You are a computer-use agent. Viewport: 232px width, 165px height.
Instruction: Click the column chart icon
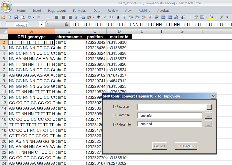(x=176, y=17)
